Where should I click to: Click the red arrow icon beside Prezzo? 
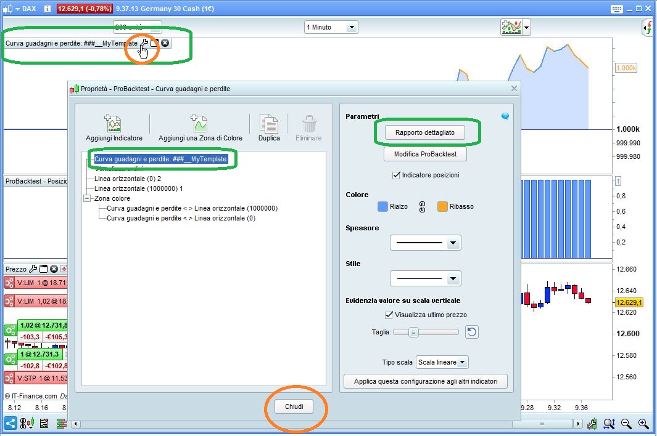click(64, 268)
